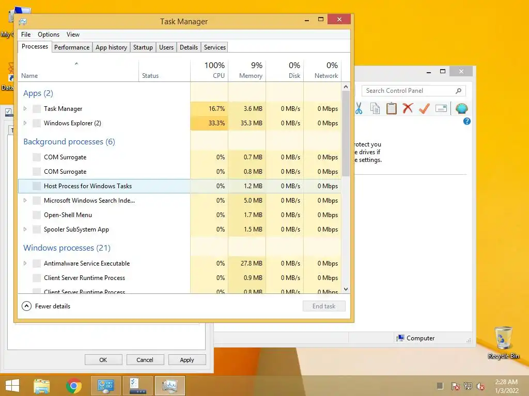Click the Copy icon in Control Panel toolbar
This screenshot has height=396, width=529.
point(375,108)
